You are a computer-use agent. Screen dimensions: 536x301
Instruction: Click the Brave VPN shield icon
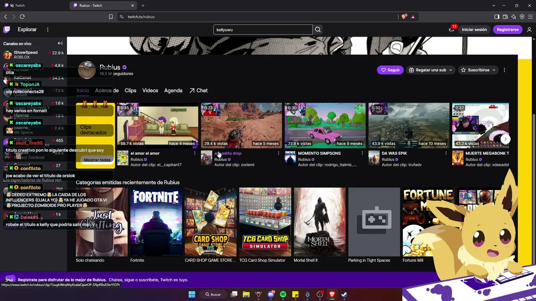point(522,17)
